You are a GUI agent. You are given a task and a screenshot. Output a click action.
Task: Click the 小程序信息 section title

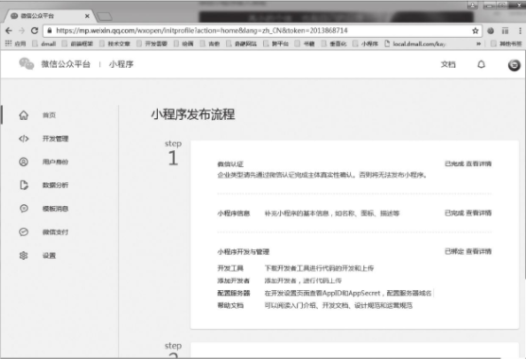point(234,214)
